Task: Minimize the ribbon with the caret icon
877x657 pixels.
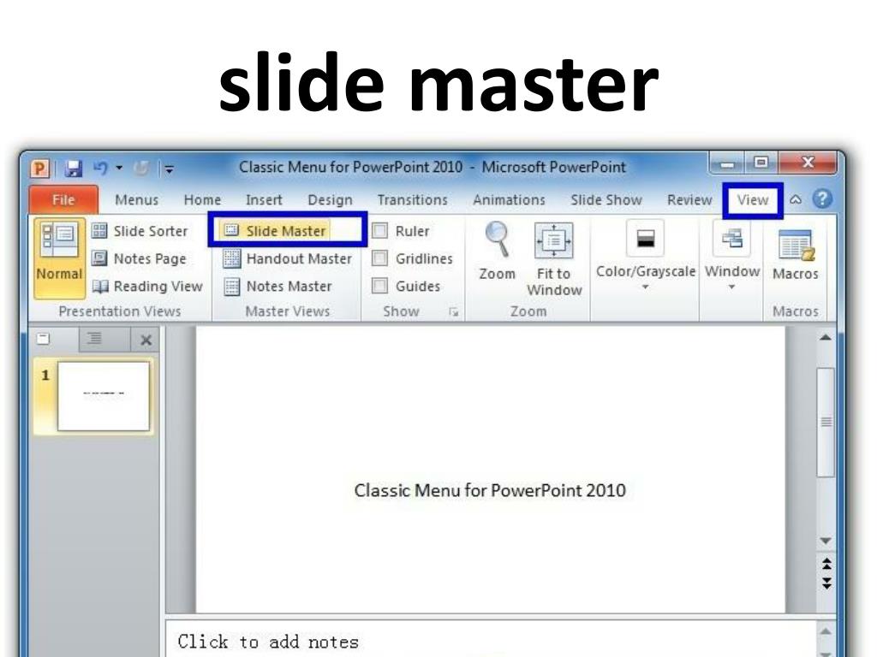Action: coord(796,199)
